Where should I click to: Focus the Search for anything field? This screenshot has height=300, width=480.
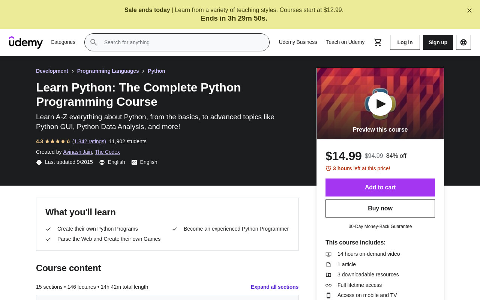pyautogui.click(x=177, y=42)
